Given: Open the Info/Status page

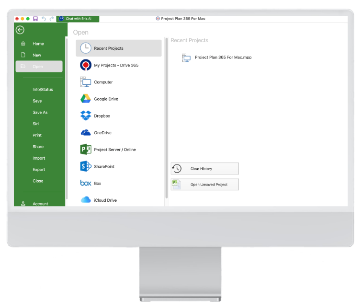Looking at the screenshot, I should (43, 90).
